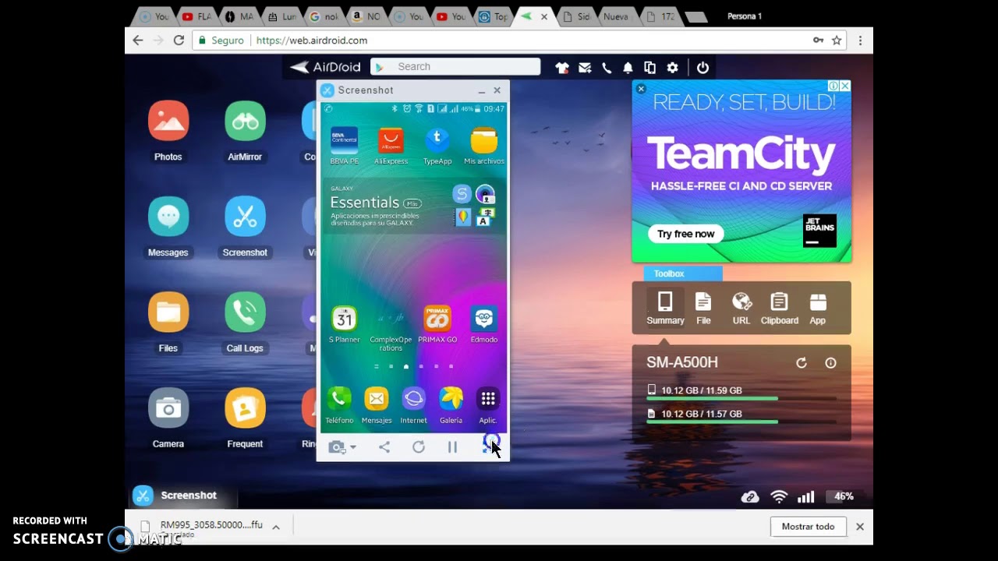Click the cloud connection status icon

(750, 496)
